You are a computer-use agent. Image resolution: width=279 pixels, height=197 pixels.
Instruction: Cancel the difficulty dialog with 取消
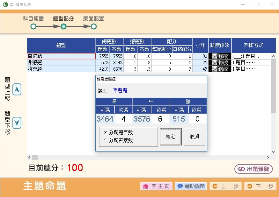click(194, 137)
